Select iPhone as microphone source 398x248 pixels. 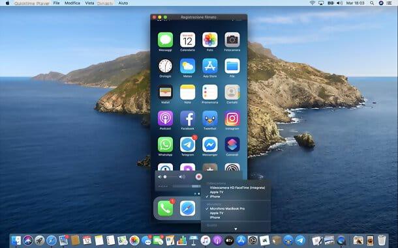215,217
